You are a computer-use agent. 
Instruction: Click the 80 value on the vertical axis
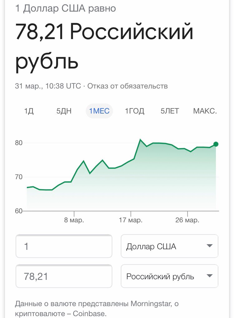click(19, 143)
